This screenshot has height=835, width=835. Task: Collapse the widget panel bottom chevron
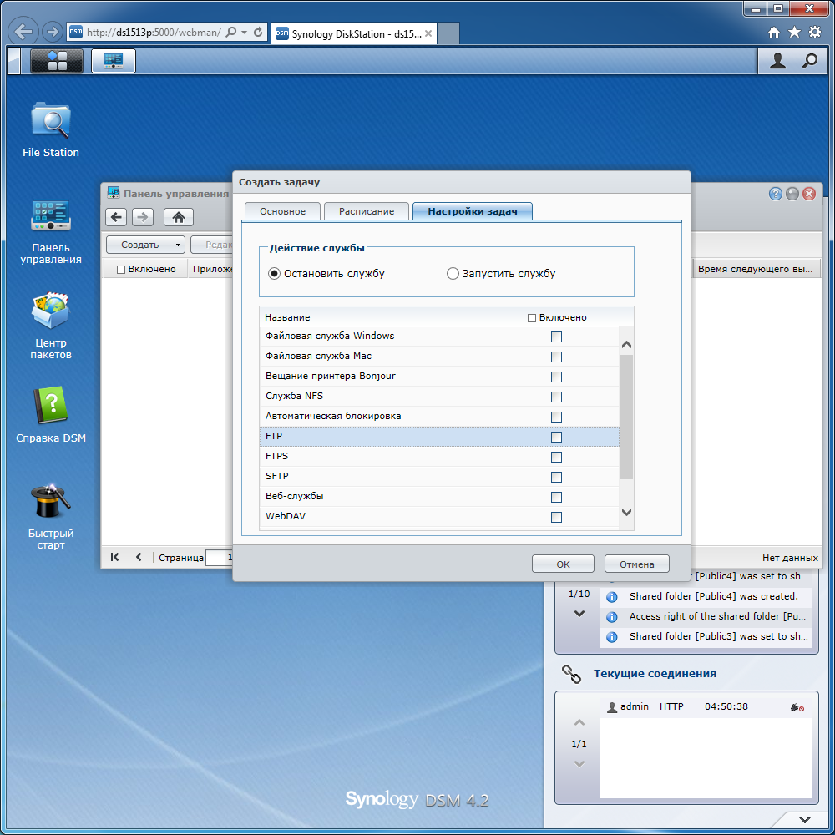805,820
